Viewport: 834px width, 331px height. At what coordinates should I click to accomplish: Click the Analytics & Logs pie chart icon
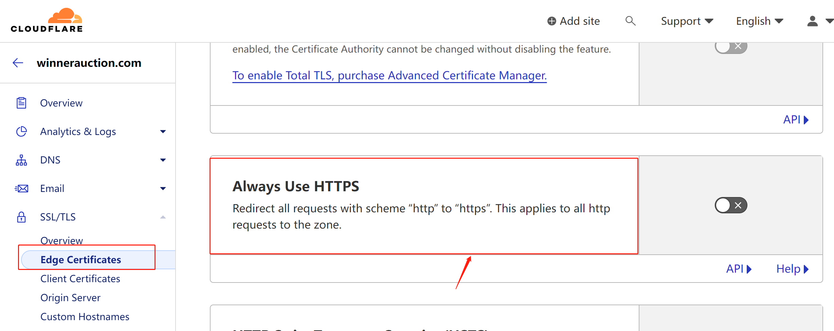[21, 132]
